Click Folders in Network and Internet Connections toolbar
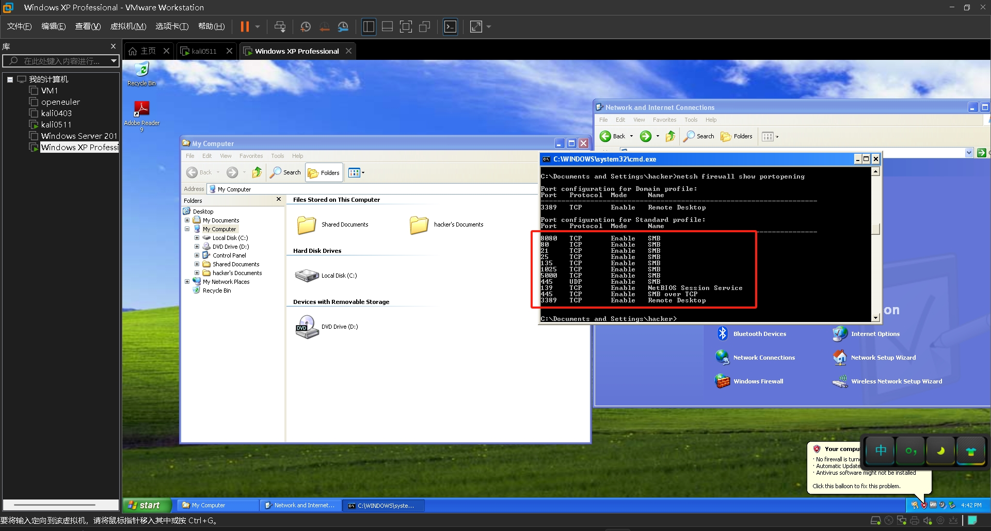The image size is (991, 531). 737,136
